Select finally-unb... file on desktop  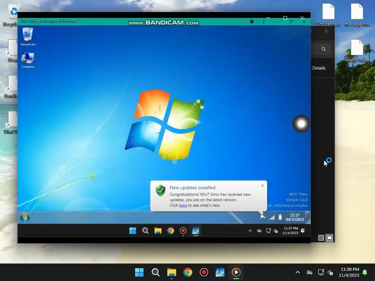pyautogui.click(x=357, y=50)
